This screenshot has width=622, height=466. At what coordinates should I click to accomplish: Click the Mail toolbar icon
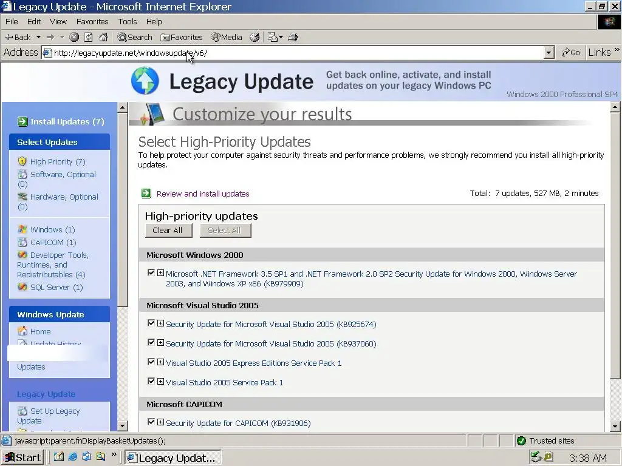[273, 37]
